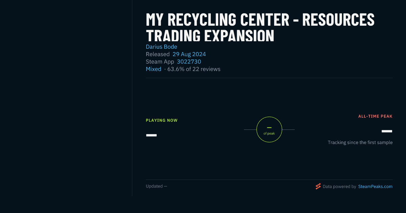The height and width of the screenshot is (213, 406).
Task: Click 'Tracking since the first sample' text
Action: point(360,142)
